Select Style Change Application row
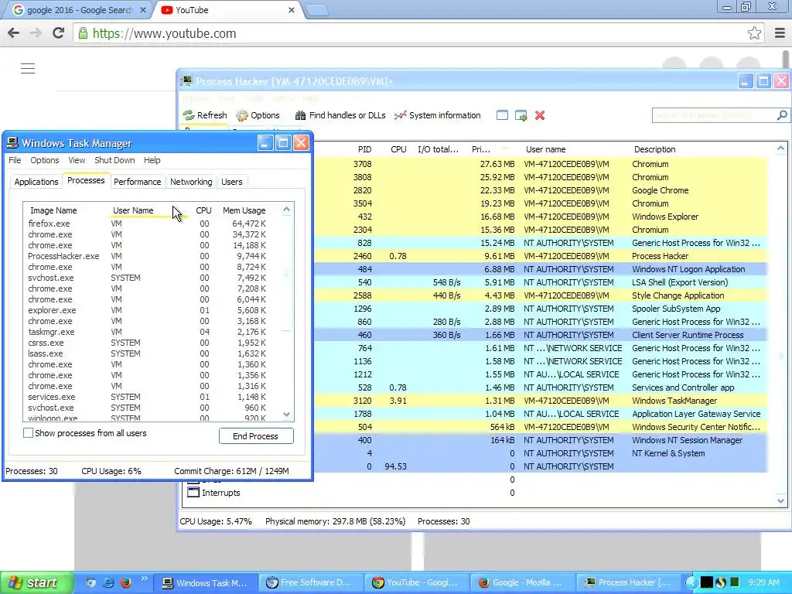 [x=541, y=295]
